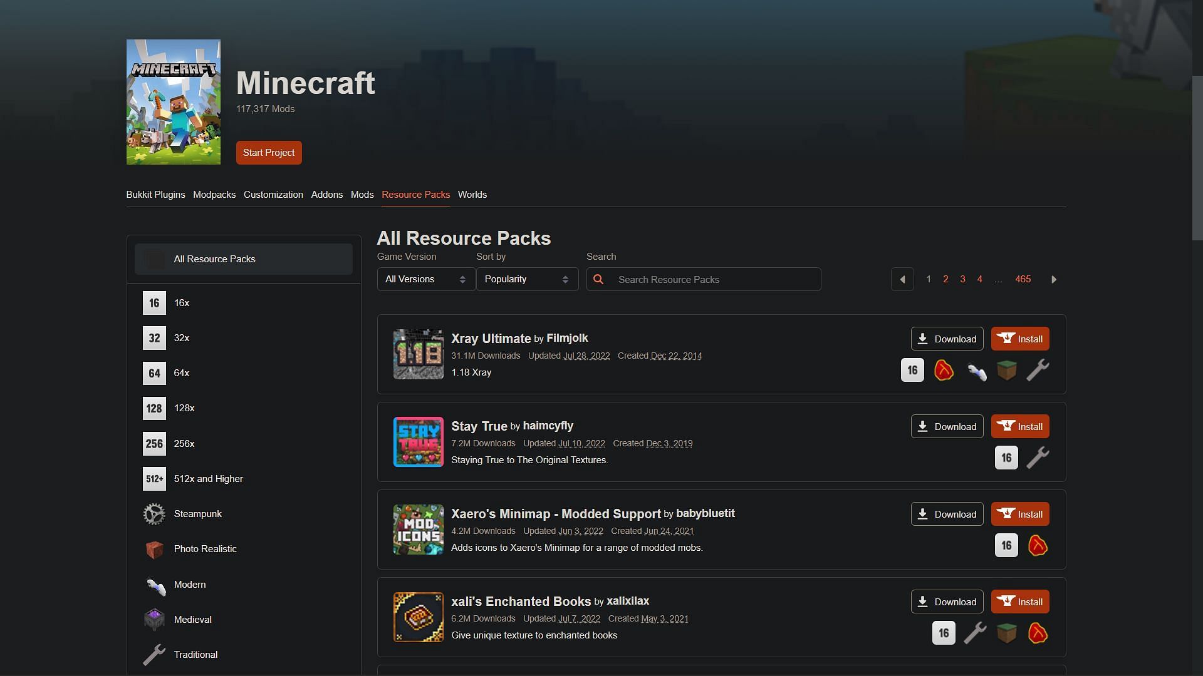Switch to the Worlds tab
The width and height of the screenshot is (1203, 676).
pyautogui.click(x=472, y=195)
